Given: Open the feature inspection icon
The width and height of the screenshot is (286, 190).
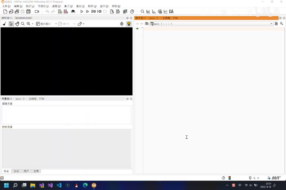Looking at the screenshot, I should [x=160, y=12].
